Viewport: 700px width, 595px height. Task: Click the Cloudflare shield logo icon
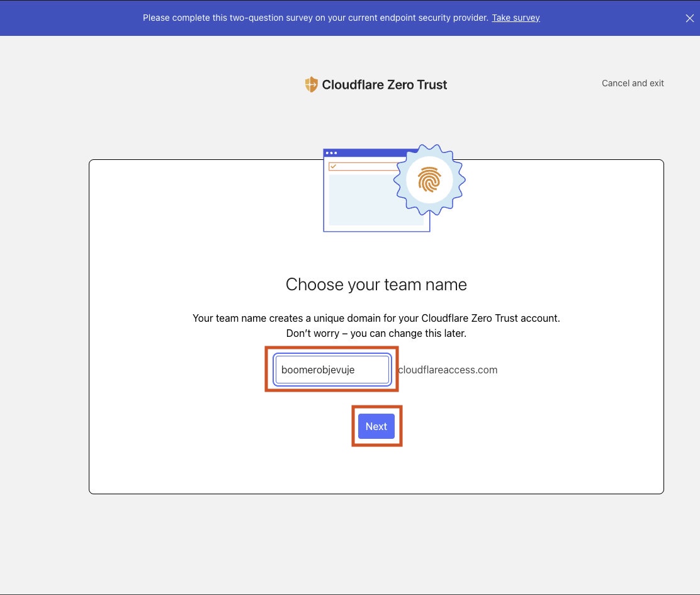click(311, 84)
